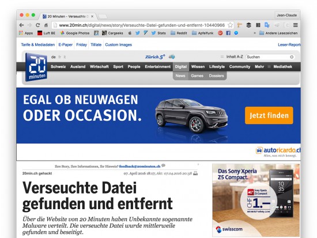The width and height of the screenshot is (317, 238).
Task: Reload the page with the refresh icon
Action: click(38, 25)
